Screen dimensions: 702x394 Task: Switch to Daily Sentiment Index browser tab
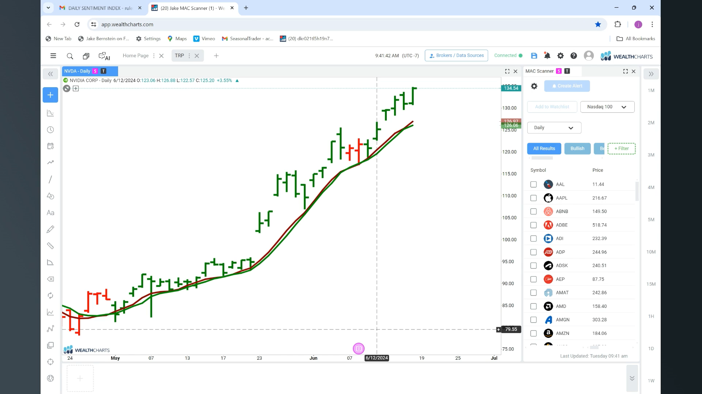point(100,8)
